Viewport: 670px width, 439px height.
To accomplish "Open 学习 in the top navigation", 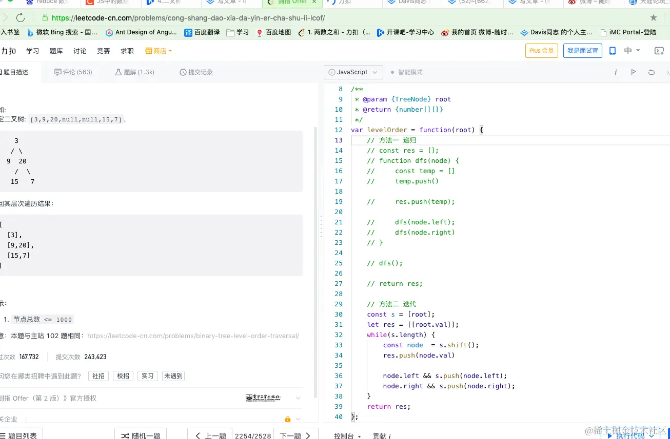I will coord(33,51).
